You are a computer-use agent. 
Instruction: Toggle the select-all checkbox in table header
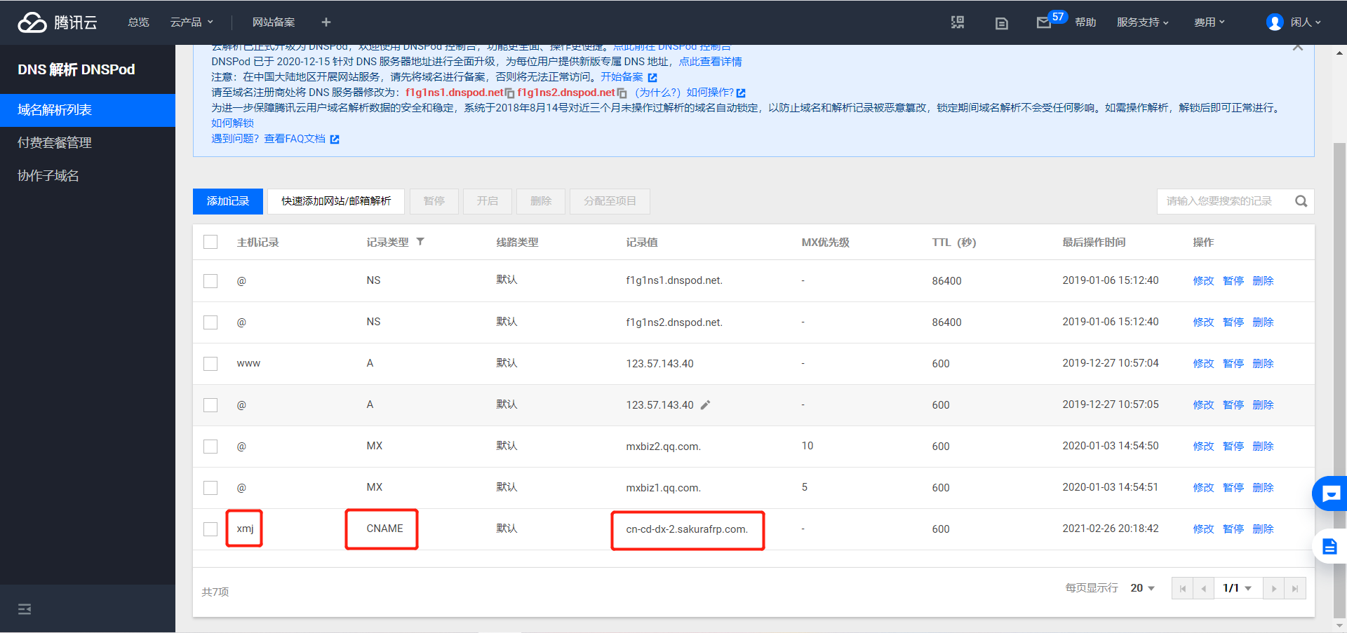click(210, 242)
